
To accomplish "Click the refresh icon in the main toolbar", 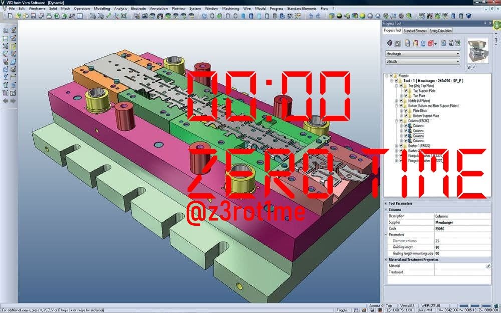I will pos(204,16).
